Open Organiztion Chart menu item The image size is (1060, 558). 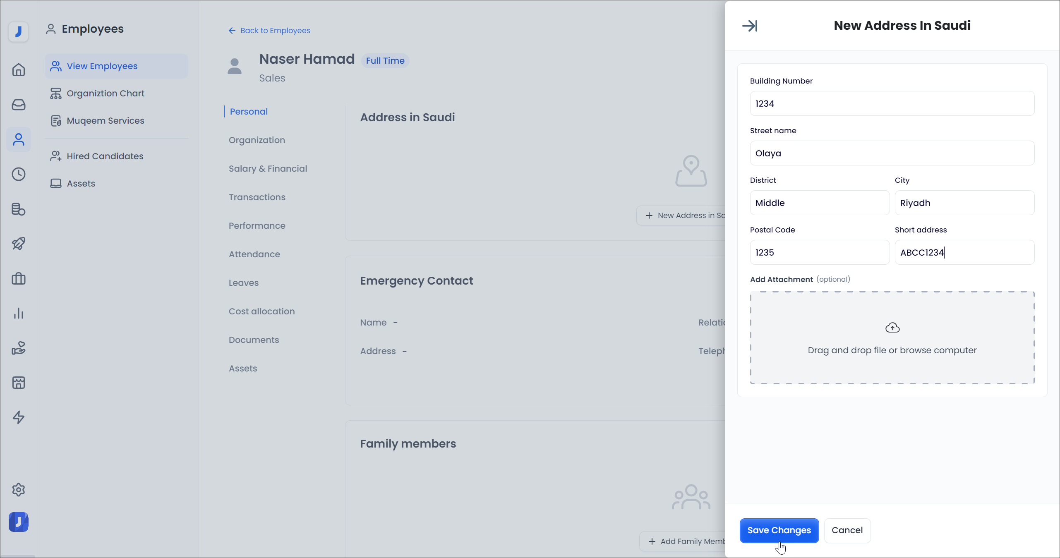105,93
